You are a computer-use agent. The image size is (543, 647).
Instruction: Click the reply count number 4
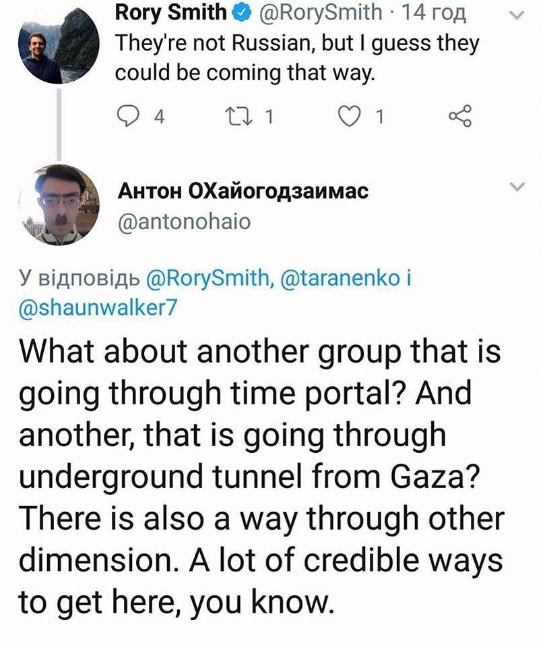(159, 118)
